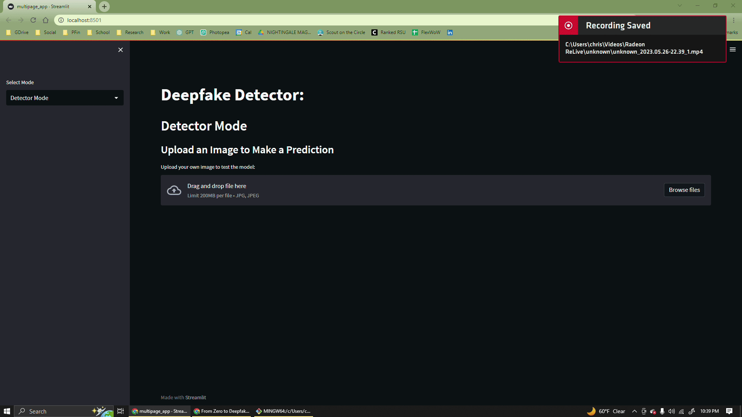Image resolution: width=742 pixels, height=417 pixels.
Task: Switch to multipage_app Chrome taskbar window
Action: pyautogui.click(x=160, y=411)
